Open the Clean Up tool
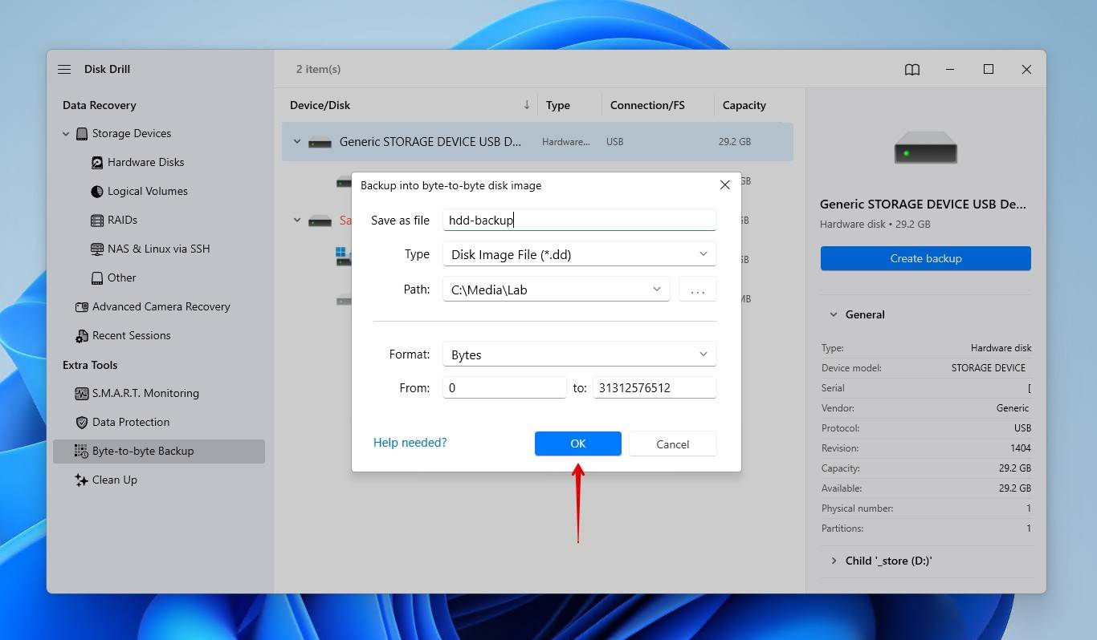The image size is (1097, 640). coord(114,480)
